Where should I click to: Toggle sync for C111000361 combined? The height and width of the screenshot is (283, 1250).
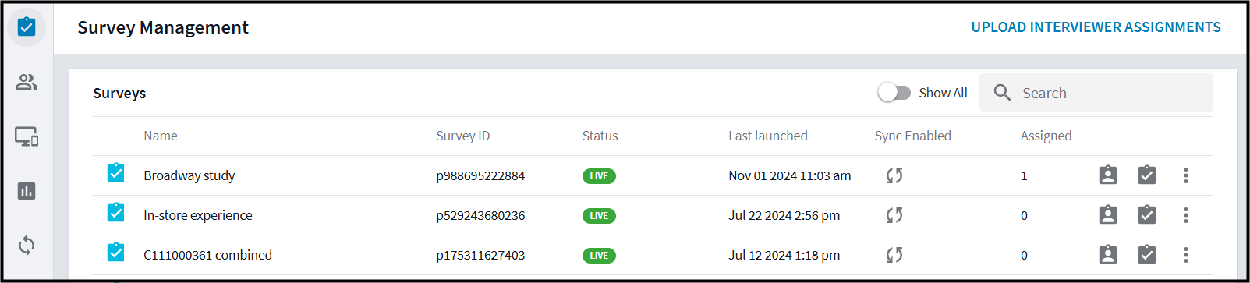894,255
